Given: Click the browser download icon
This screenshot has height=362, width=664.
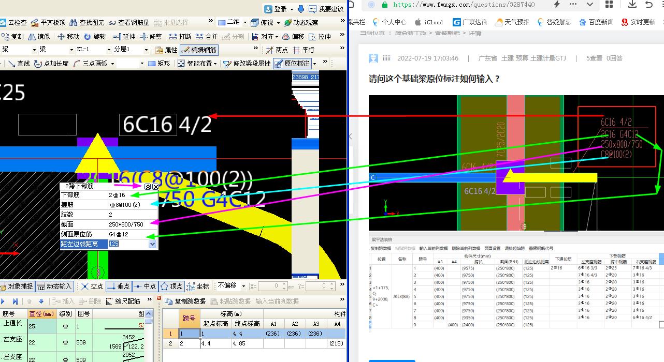Looking at the screenshot, I should pos(632,4).
